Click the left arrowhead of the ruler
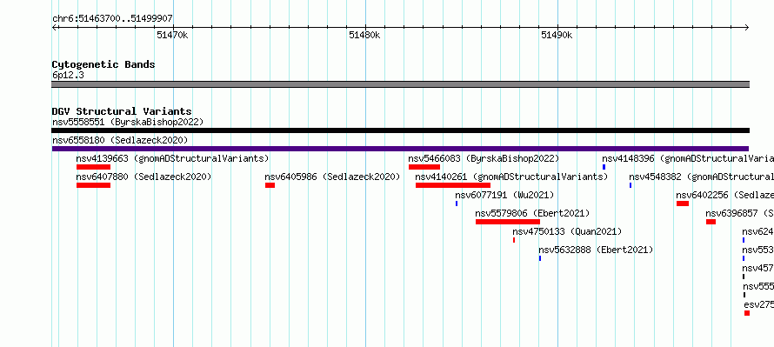 (54, 28)
